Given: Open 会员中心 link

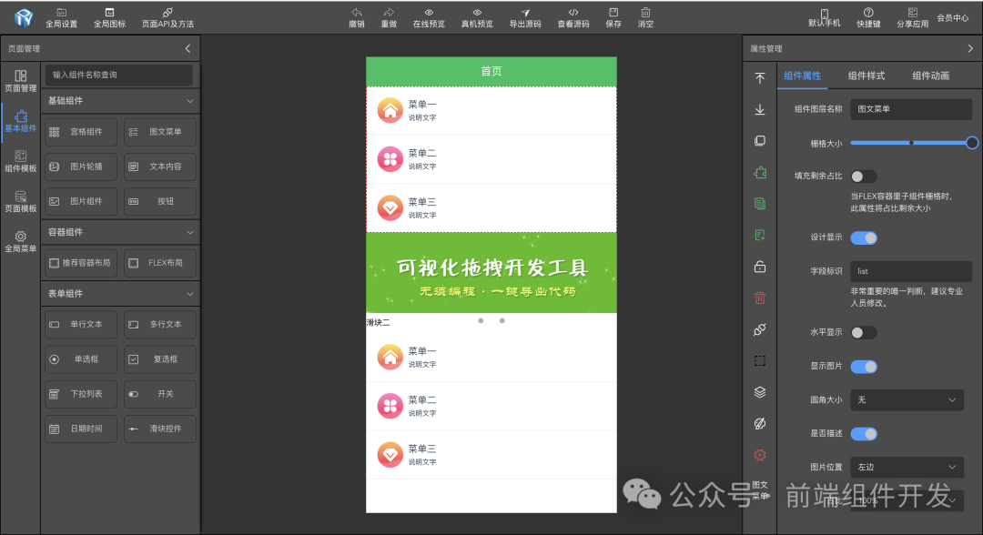Looking at the screenshot, I should (953, 18).
